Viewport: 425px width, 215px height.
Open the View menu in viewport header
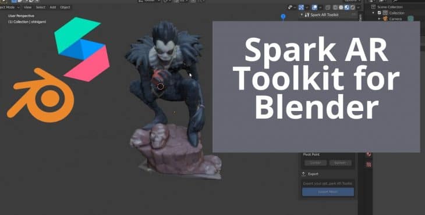pos(27,8)
